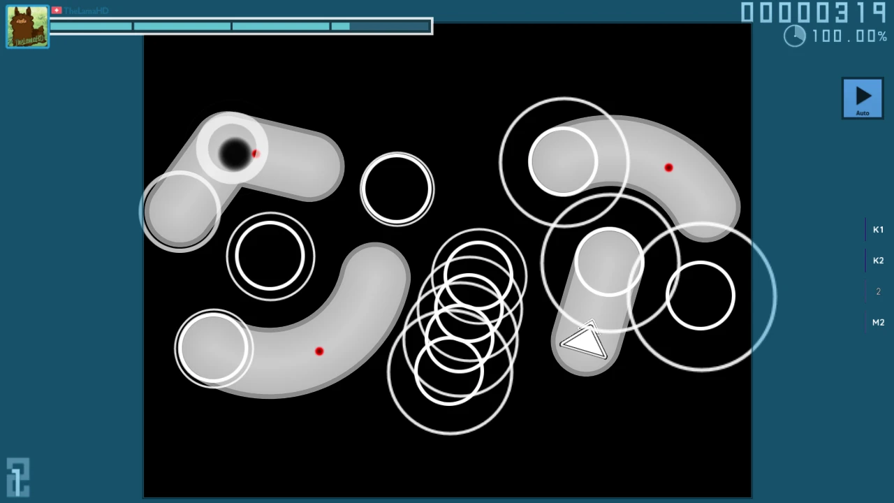Image resolution: width=894 pixels, height=503 pixels.
Task: Click the red dot on the bottom-left curved slider
Action: coord(319,351)
